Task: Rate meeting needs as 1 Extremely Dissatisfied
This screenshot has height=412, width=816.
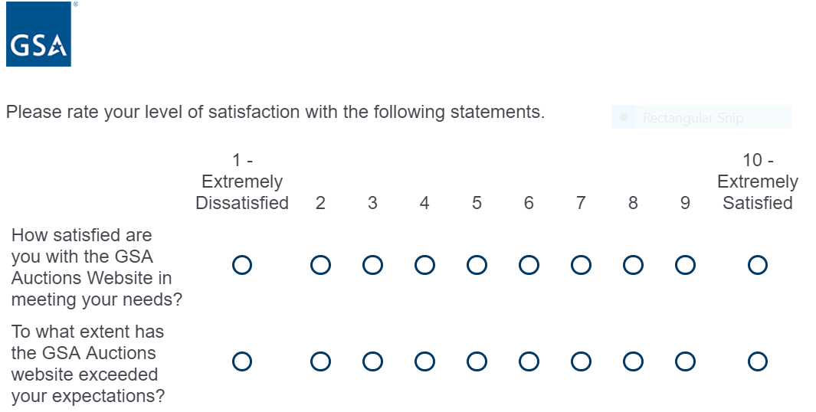Action: point(242,265)
